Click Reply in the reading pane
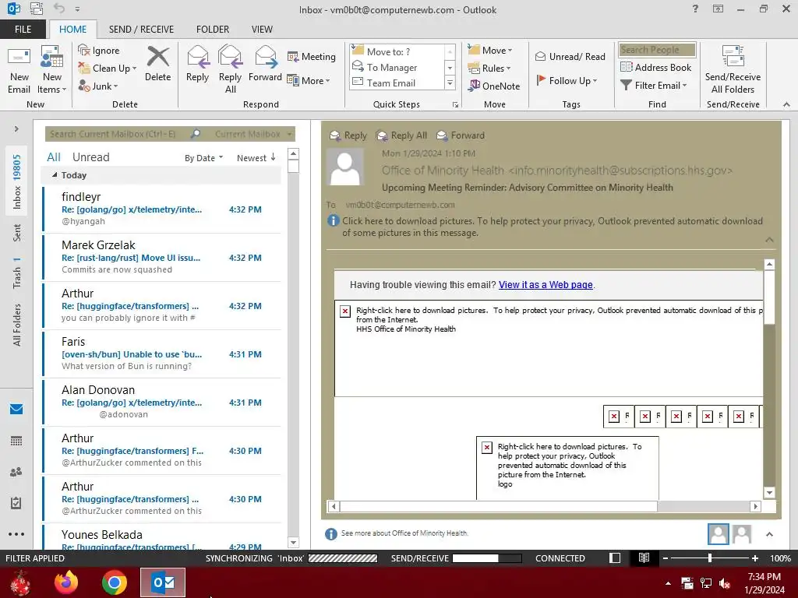This screenshot has height=598, width=798. click(x=348, y=135)
